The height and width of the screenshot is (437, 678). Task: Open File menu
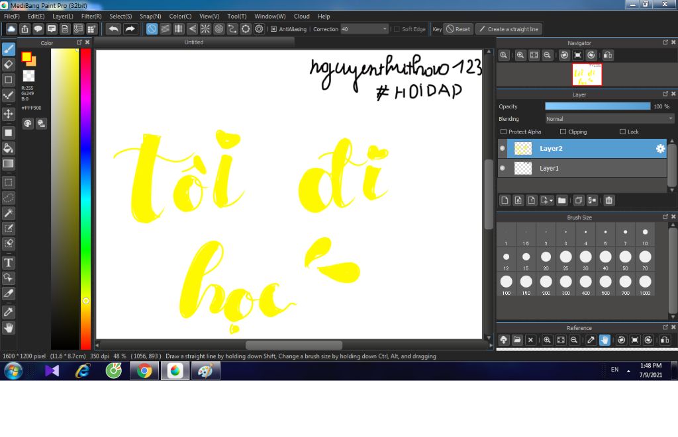point(12,16)
